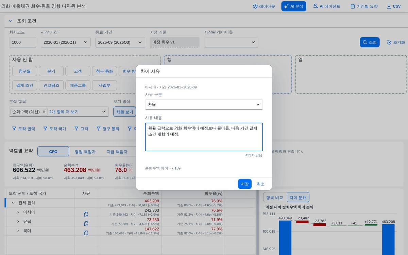The width and height of the screenshot is (408, 255).
Task: Collapse the 조회 조건 section
Action: [x=10, y=21]
